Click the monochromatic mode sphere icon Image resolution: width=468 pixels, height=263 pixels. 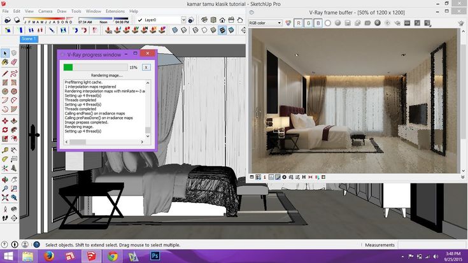pos(337,23)
